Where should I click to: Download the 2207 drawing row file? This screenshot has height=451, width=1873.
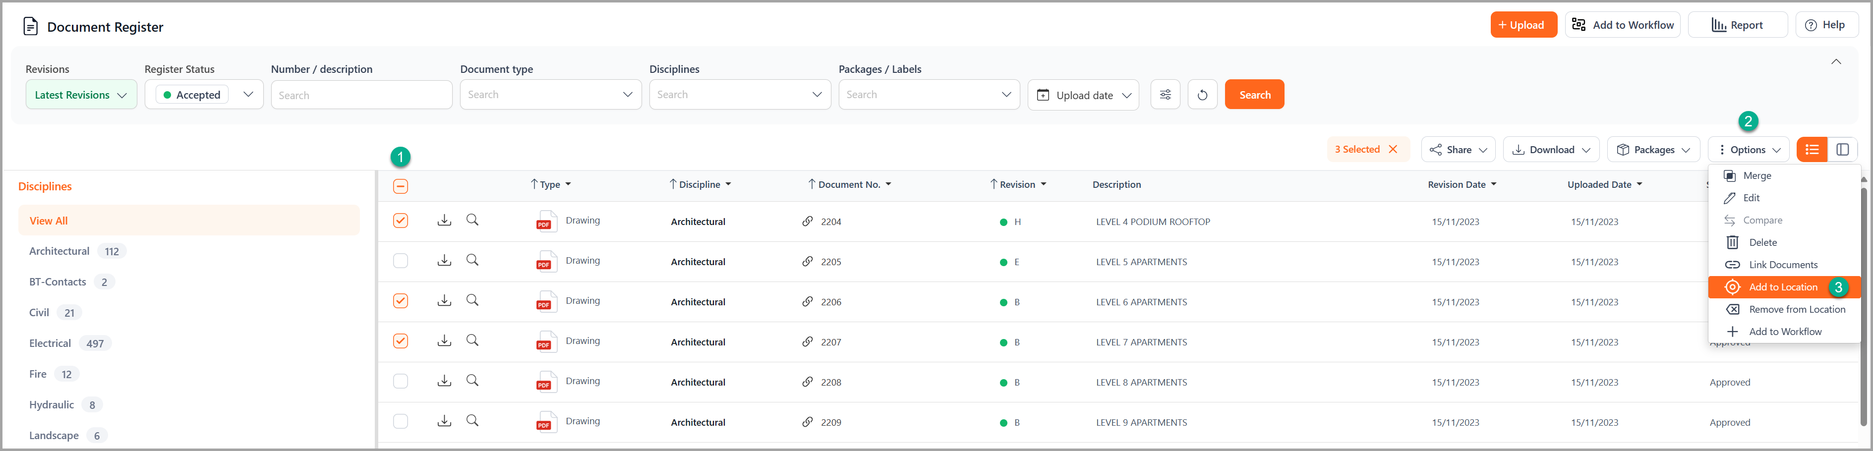[x=444, y=340]
